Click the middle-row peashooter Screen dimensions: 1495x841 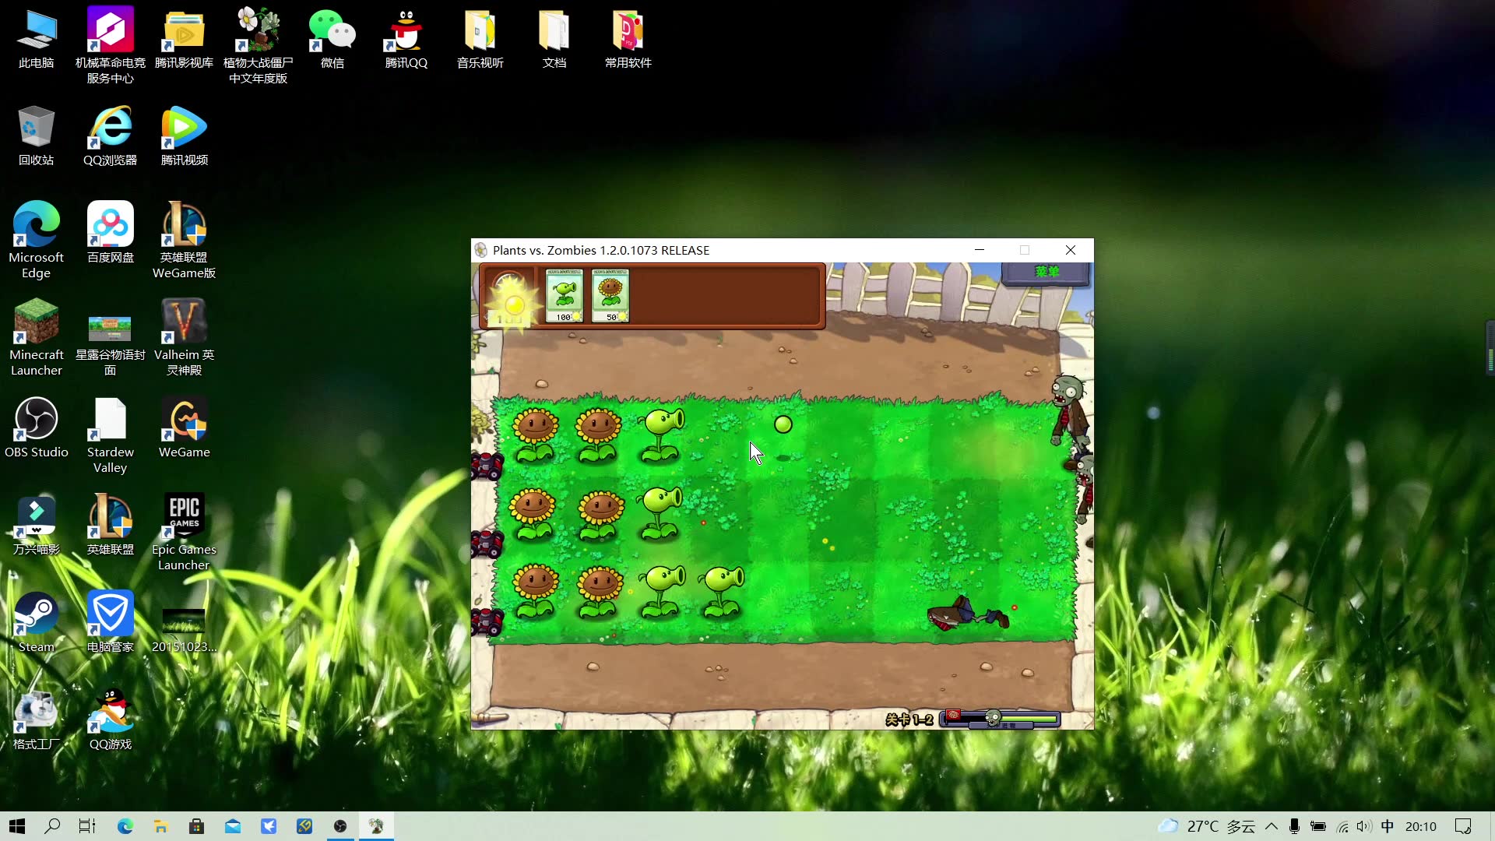[x=661, y=513]
